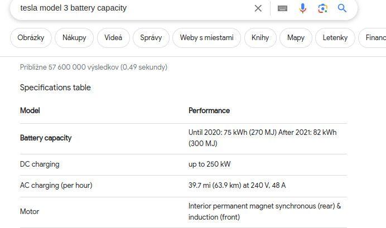
Task: Open the partially visible Financie tab
Action: pos(375,38)
